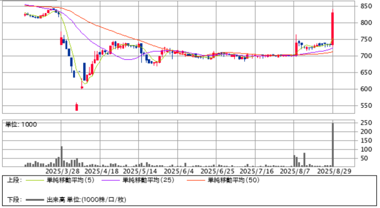Click the 250 volume axis label

tap(365, 123)
